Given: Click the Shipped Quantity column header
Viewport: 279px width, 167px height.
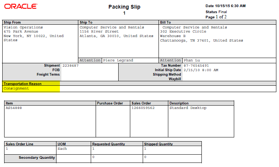Looking at the screenshot, I should click(x=159, y=144).
